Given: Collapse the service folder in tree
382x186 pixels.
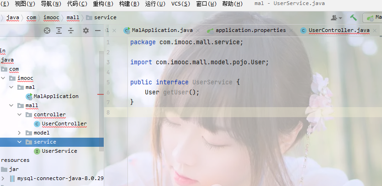Looking at the screenshot, I should click(x=20, y=142).
